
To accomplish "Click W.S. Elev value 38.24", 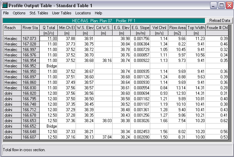I will (x=85, y=121).
